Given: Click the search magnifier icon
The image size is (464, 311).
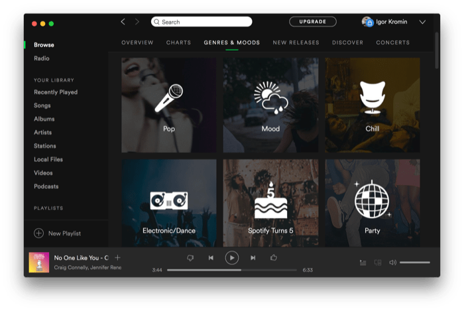Looking at the screenshot, I should (157, 22).
